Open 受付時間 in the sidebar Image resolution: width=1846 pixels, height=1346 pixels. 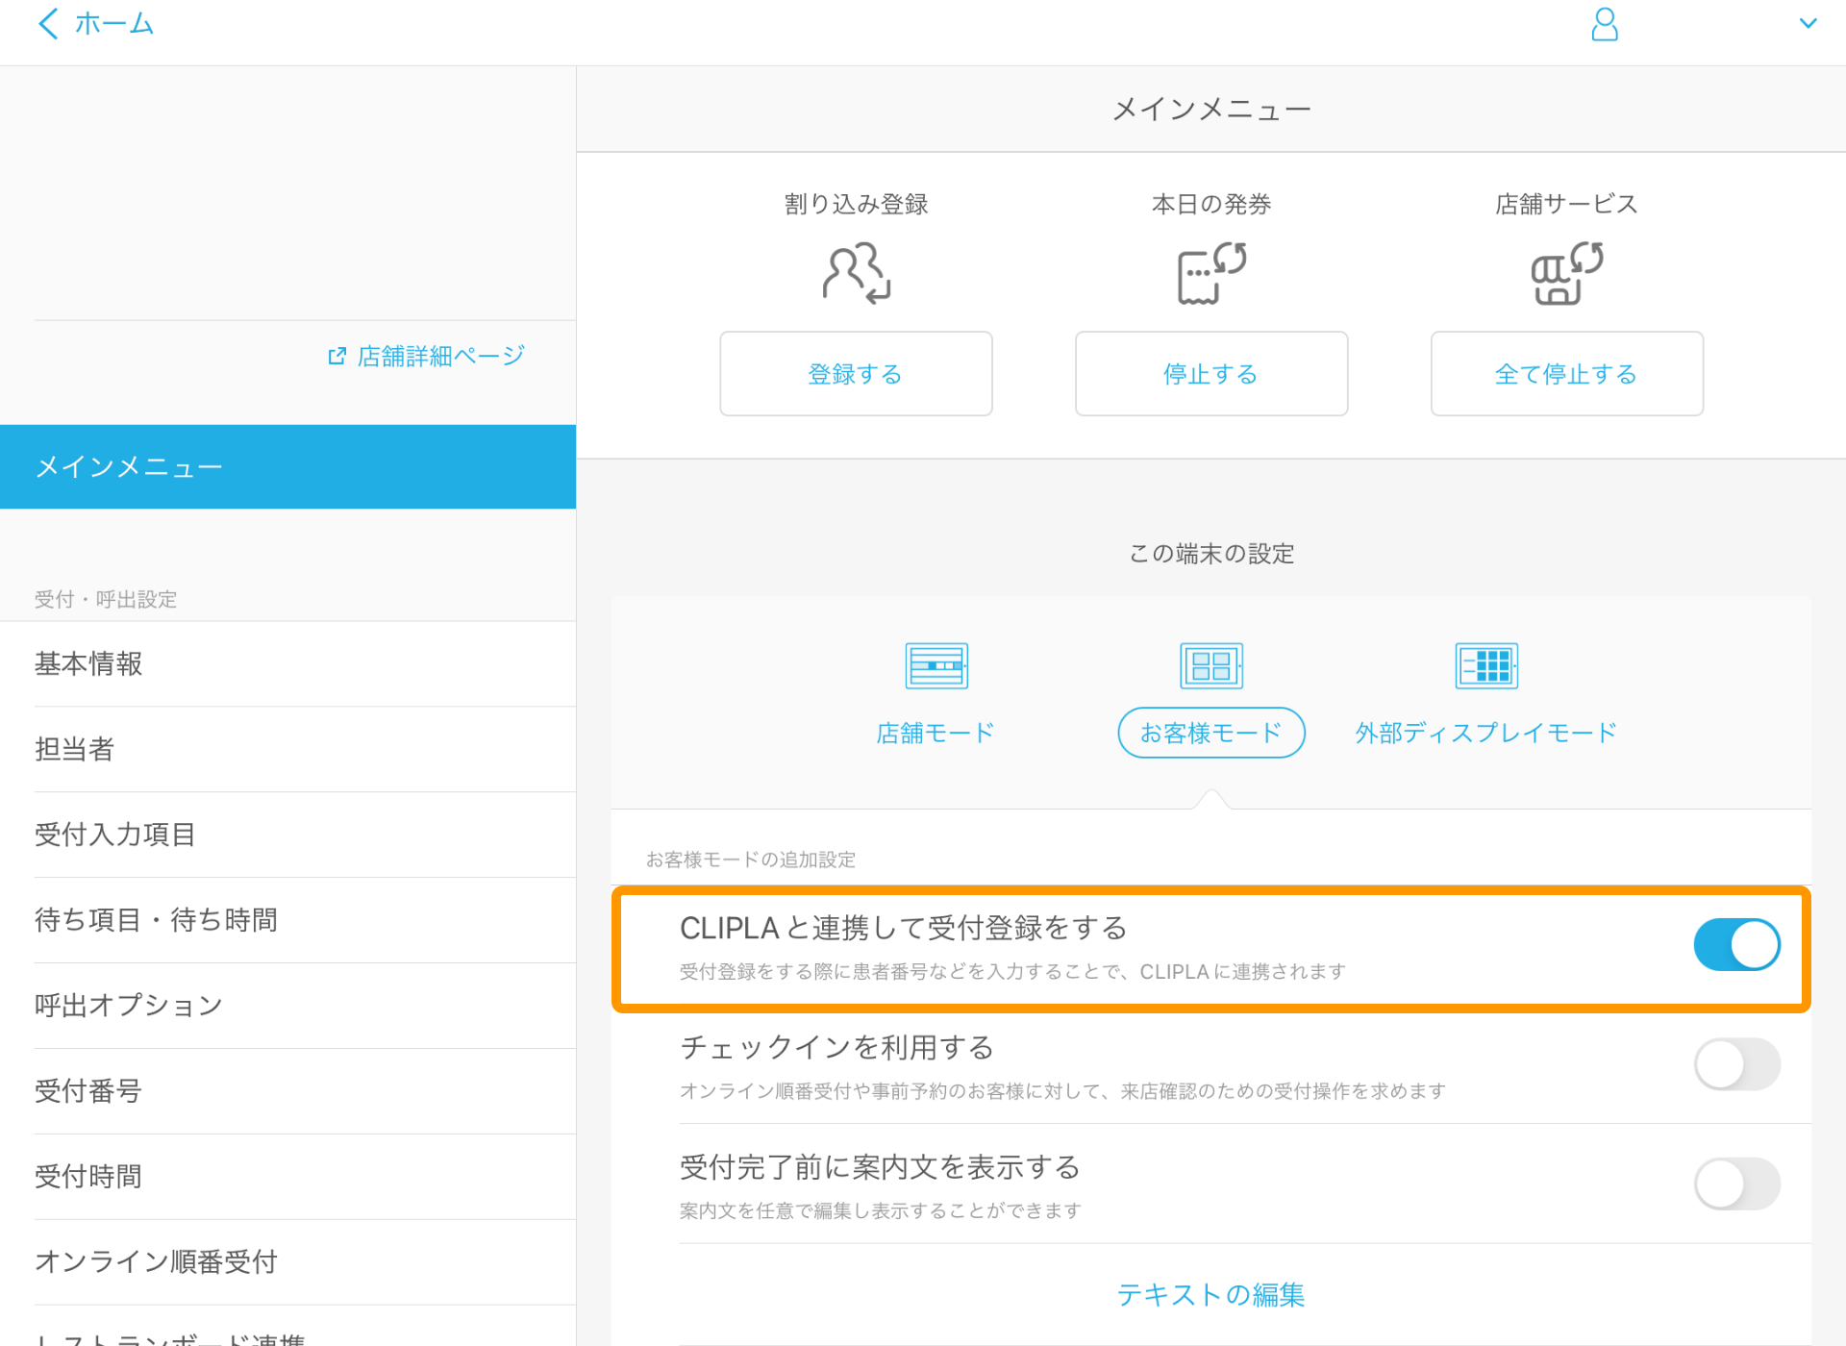287,1178
